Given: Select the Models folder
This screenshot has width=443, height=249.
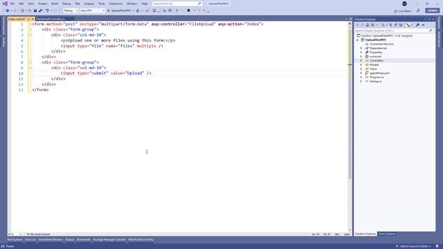Looking at the screenshot, I should coord(374,65).
